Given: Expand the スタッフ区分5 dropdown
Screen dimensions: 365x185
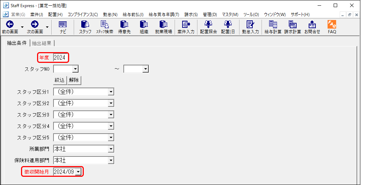Looking at the screenshot, I should (111, 137).
